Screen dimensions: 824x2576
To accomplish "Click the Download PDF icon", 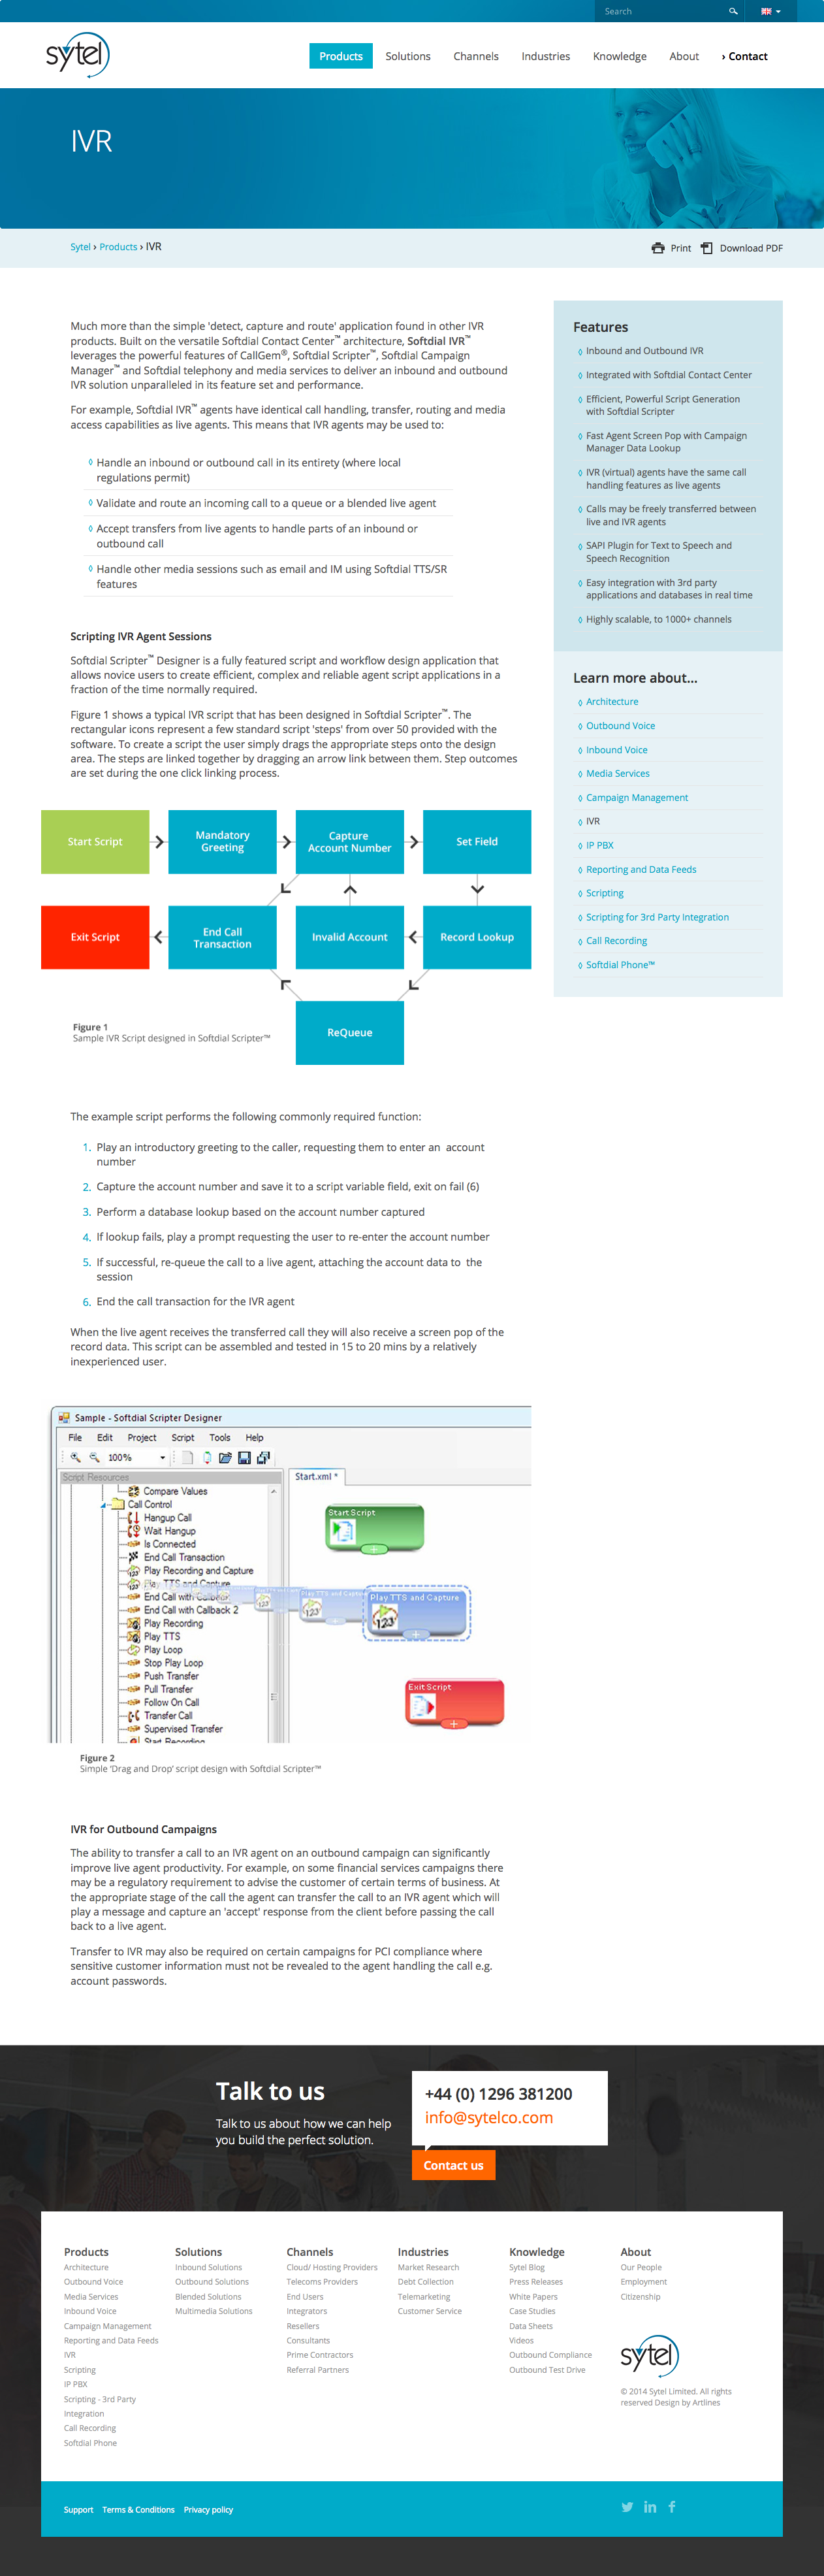I will click(x=707, y=248).
